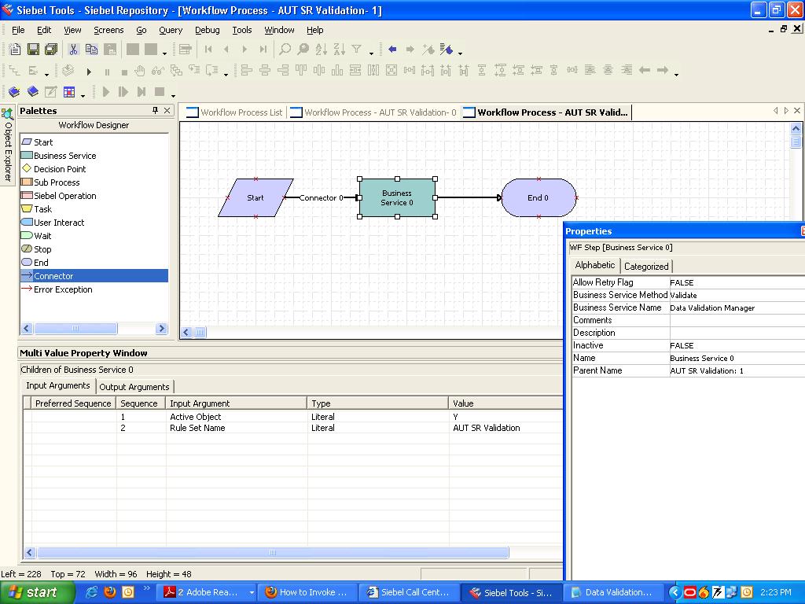Click the blue Back arrow icon
Viewport: 805px width, 604px height.
coord(392,50)
